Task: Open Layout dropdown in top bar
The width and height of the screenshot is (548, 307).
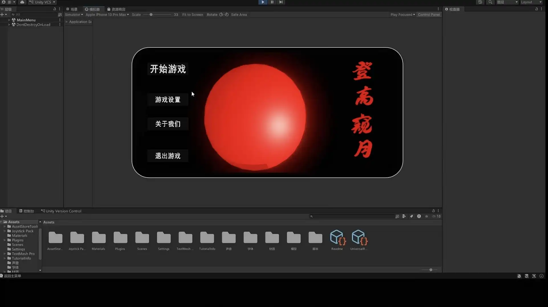Action: [531, 2]
